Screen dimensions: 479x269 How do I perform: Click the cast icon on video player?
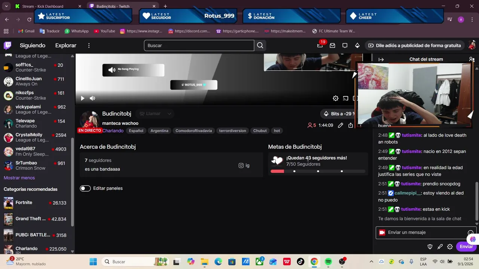pos(346,98)
